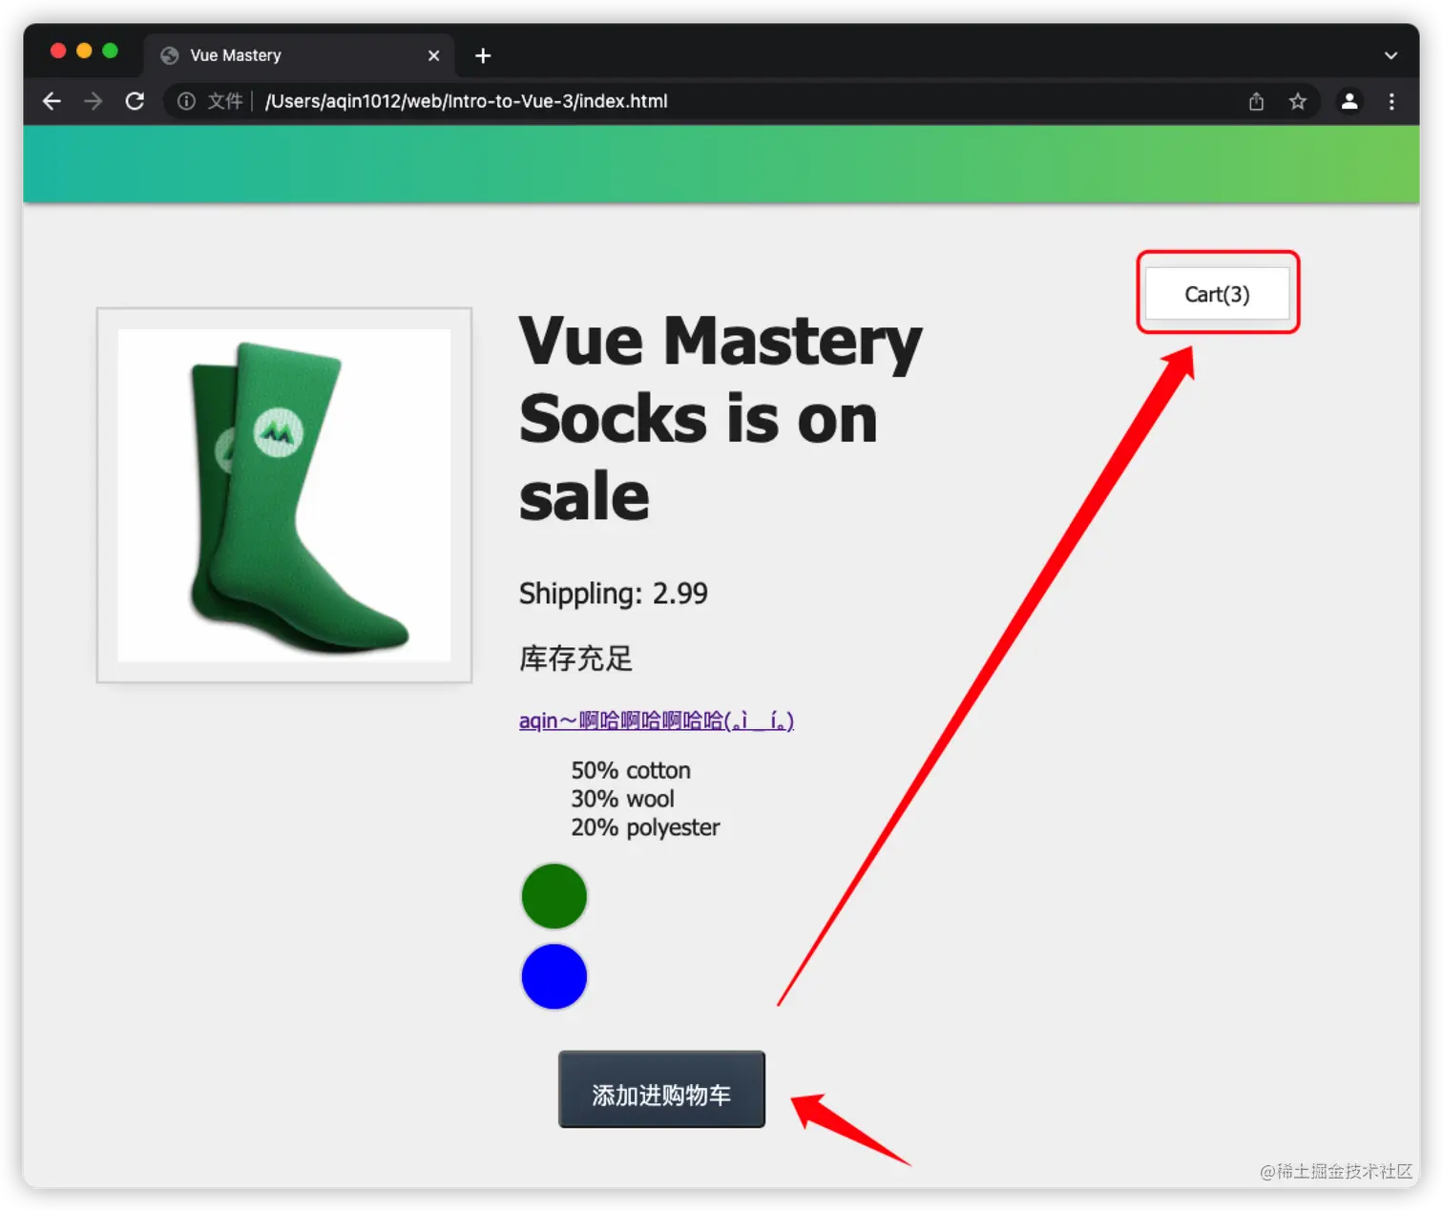This screenshot has width=1443, height=1211.
Task: Close the Vue Mastery tab
Action: tap(434, 55)
